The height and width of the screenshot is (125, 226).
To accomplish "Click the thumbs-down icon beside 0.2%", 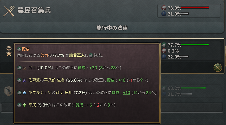I will pos(164,51).
